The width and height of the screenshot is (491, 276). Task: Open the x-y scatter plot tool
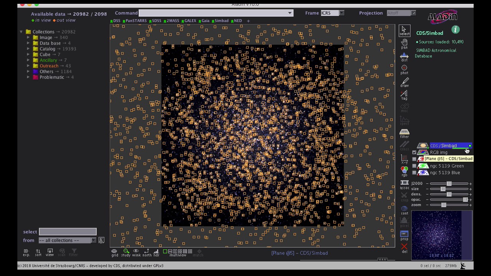404,159
